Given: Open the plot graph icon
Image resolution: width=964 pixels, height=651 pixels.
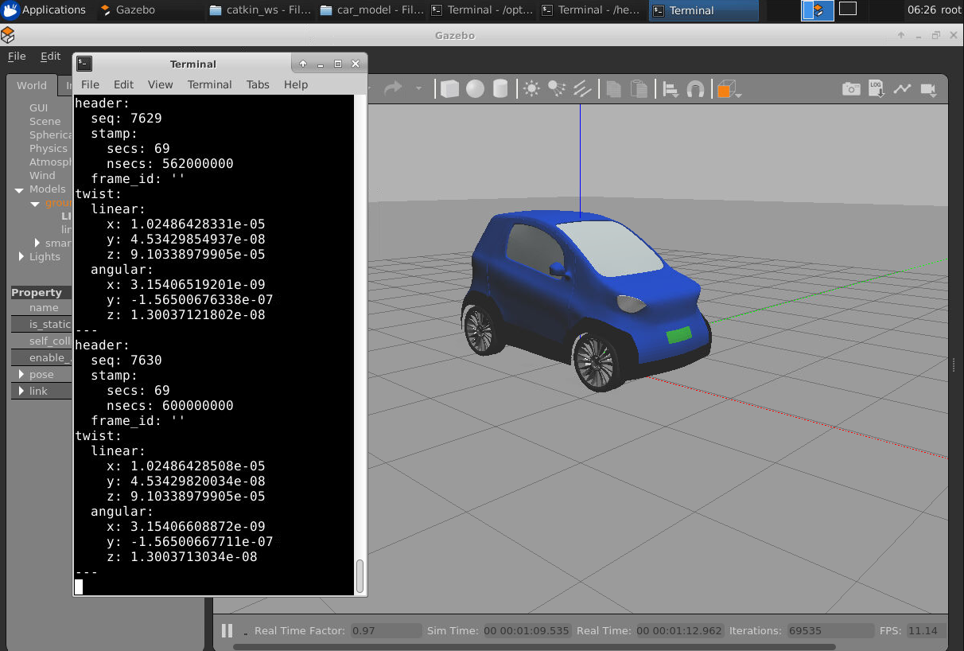Looking at the screenshot, I should coord(902,88).
